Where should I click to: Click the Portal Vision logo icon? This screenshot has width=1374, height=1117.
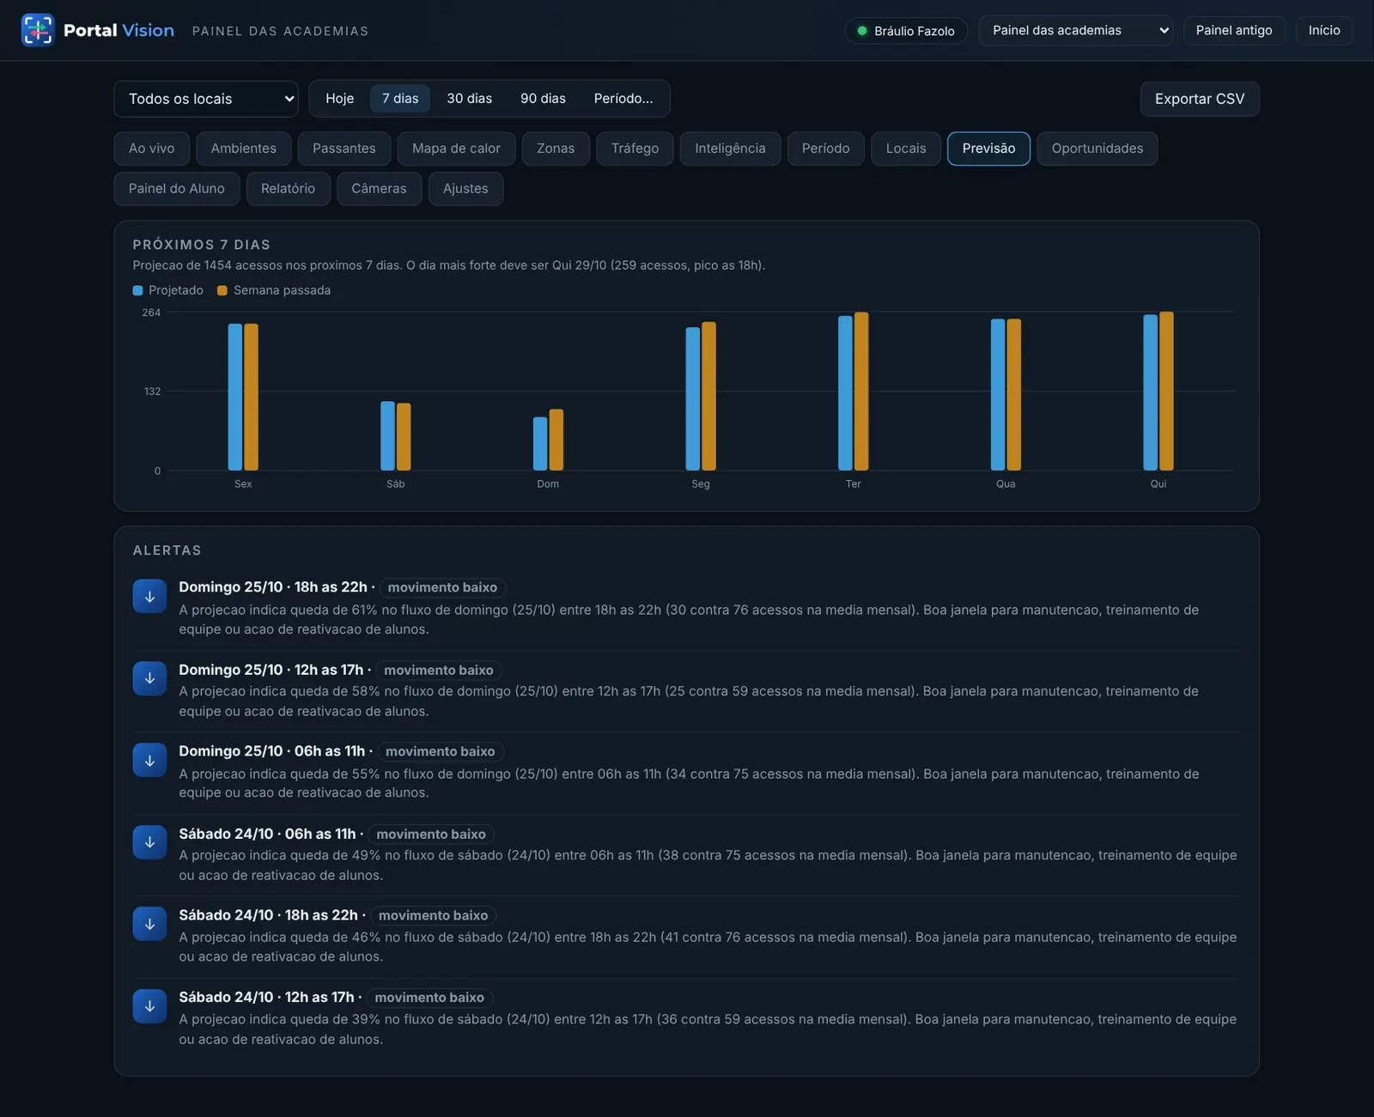(x=38, y=30)
